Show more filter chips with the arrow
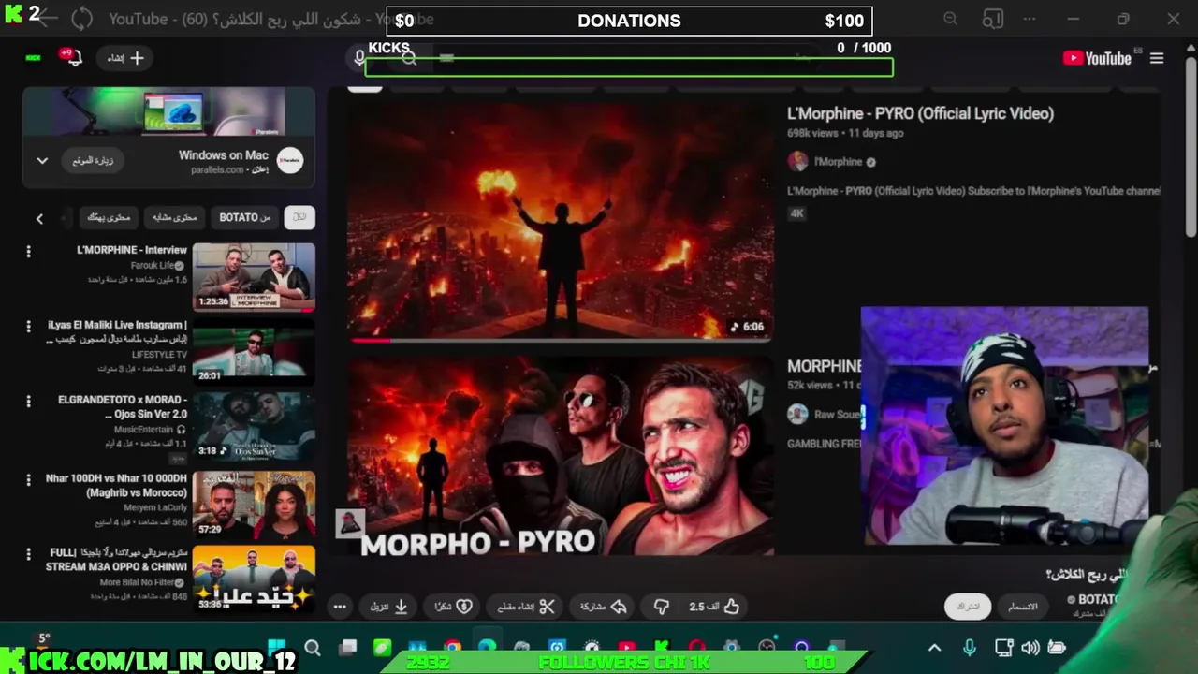 click(39, 218)
